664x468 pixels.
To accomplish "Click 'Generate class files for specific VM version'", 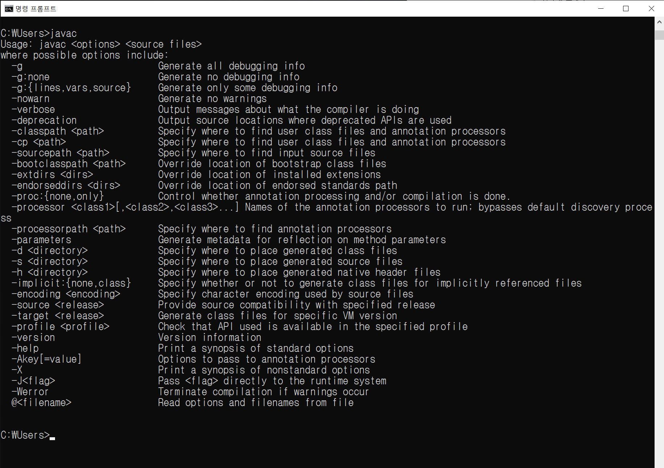I will pos(278,316).
